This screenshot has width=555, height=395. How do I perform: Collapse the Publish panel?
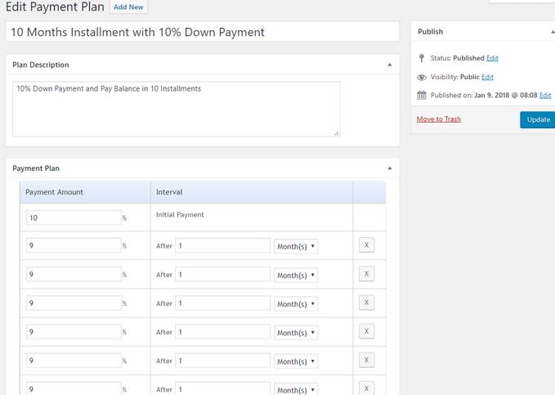tap(552, 32)
